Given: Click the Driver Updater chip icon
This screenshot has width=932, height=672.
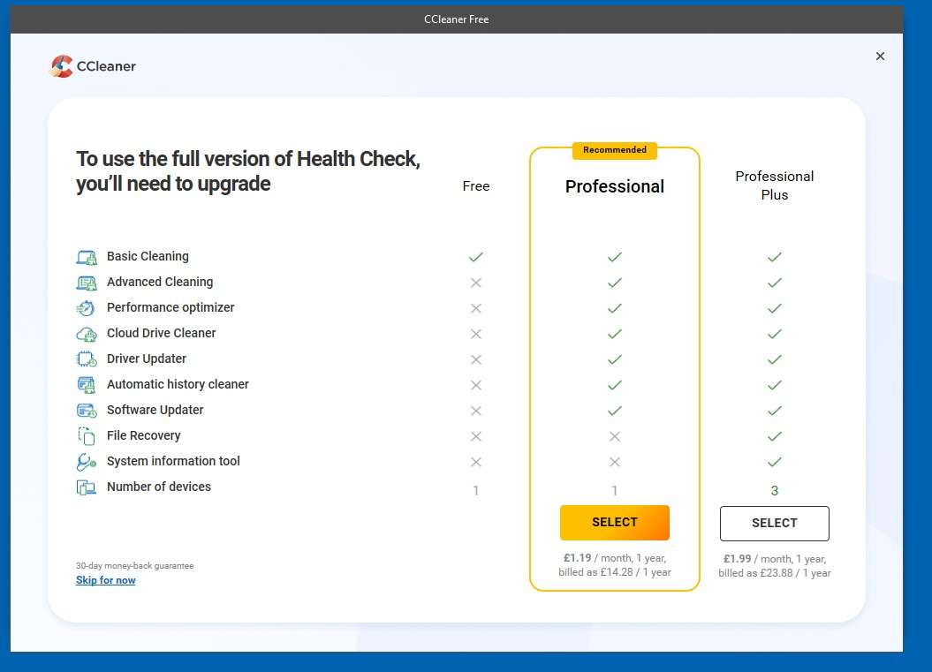Looking at the screenshot, I should [86, 359].
